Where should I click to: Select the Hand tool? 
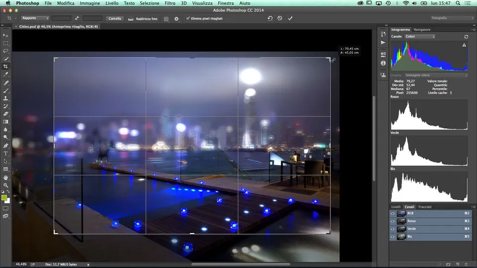tap(6, 177)
